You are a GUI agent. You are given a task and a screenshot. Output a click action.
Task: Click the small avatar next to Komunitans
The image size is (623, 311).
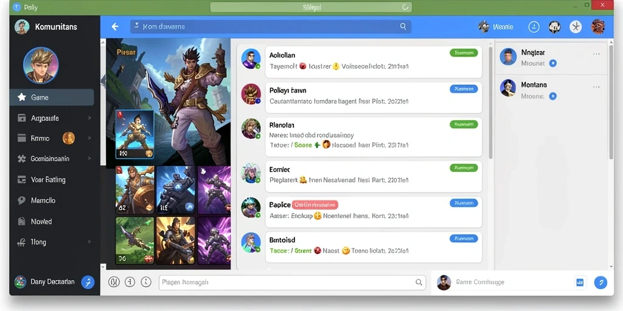pos(22,27)
